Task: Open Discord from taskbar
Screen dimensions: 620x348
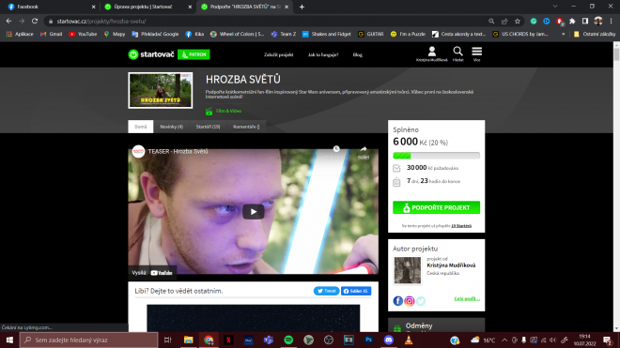Action: (389, 340)
